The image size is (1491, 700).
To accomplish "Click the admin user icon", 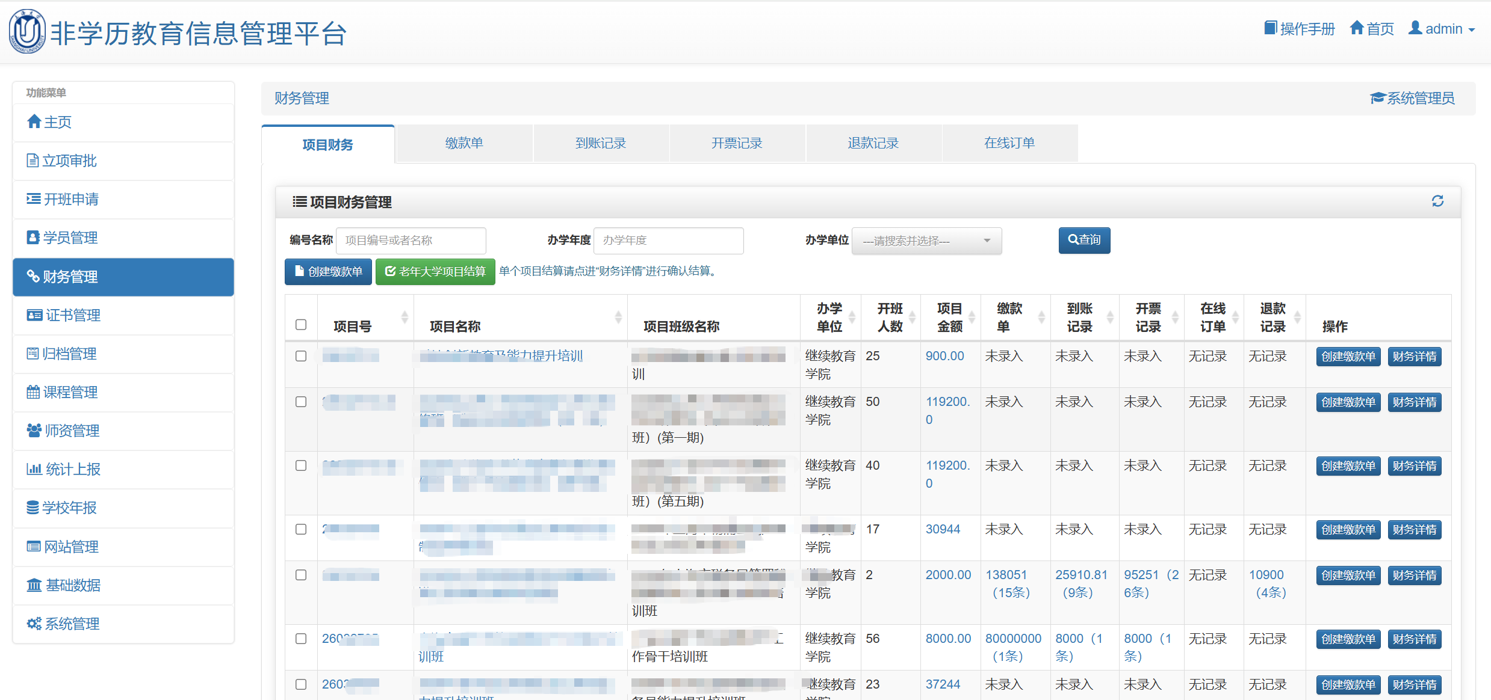I will click(1416, 28).
